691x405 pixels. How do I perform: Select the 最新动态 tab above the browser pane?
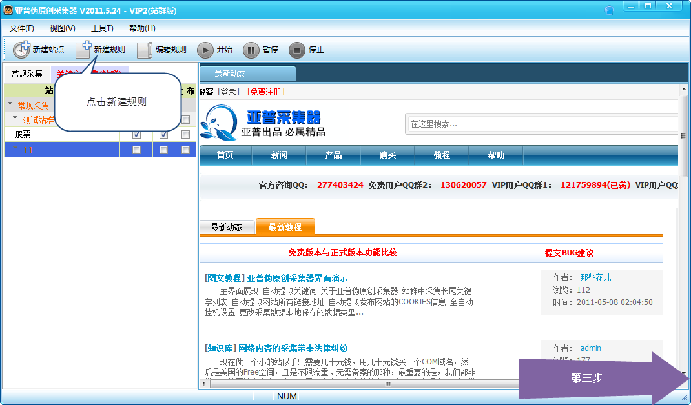click(x=248, y=74)
